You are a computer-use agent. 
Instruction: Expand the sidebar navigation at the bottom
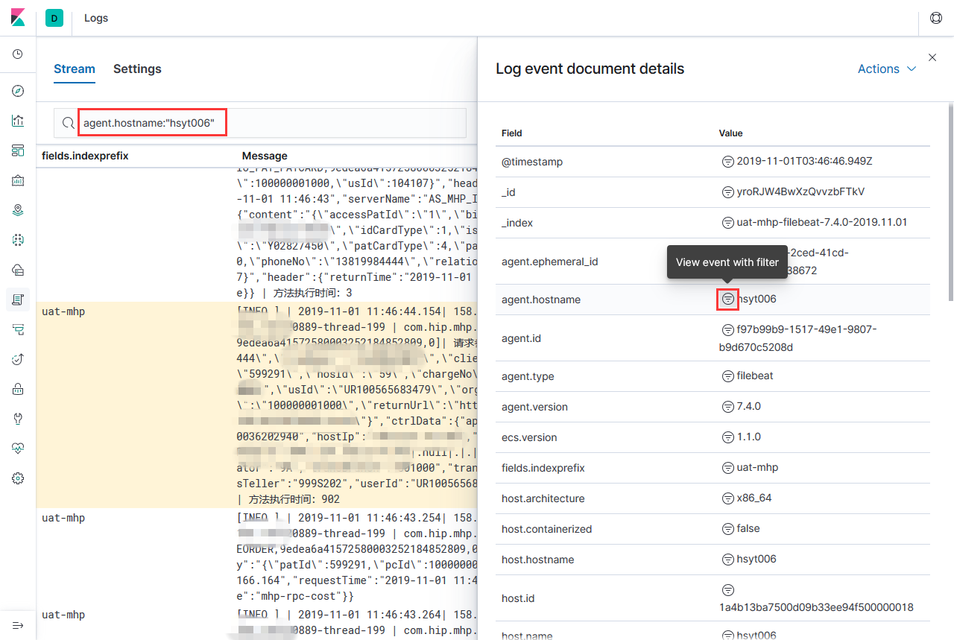[x=18, y=624]
